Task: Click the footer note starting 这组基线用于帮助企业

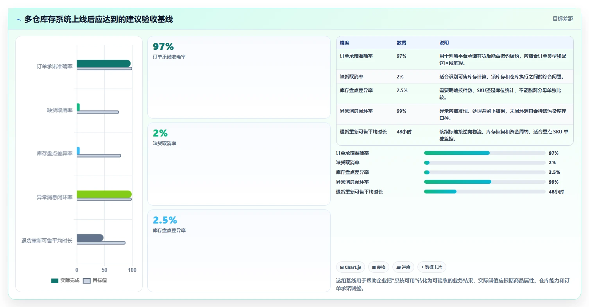Action: 453,284
